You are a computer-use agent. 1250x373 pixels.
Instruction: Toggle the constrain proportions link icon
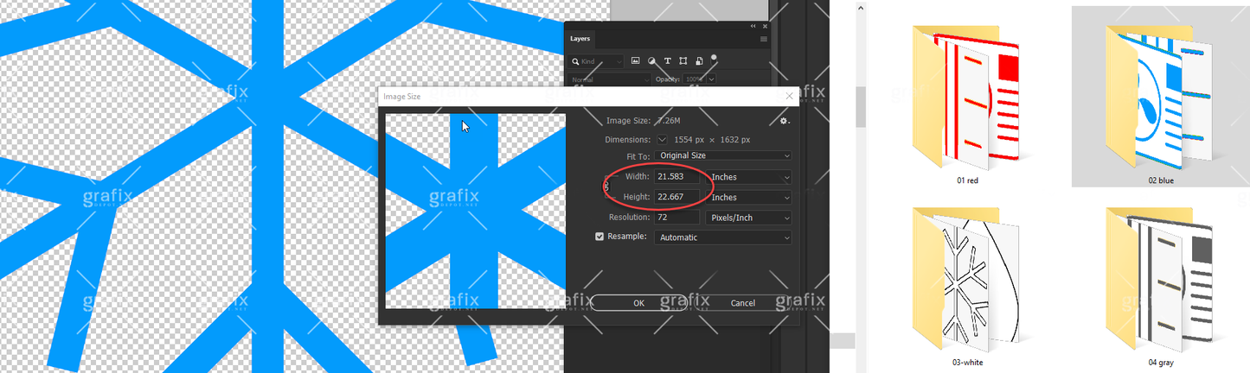pyautogui.click(x=606, y=186)
